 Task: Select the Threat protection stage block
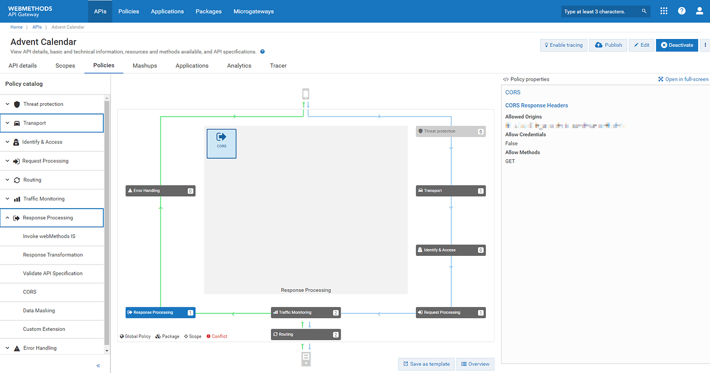tap(451, 132)
